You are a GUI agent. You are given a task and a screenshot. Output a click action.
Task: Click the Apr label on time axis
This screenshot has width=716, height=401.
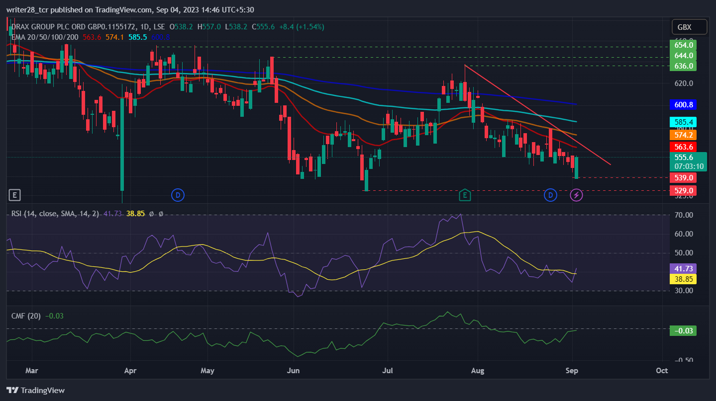pyautogui.click(x=130, y=371)
